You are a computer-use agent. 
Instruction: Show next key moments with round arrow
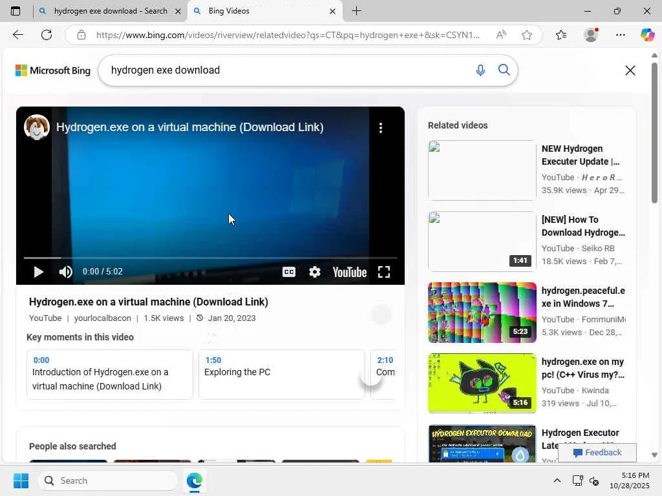[x=372, y=377]
